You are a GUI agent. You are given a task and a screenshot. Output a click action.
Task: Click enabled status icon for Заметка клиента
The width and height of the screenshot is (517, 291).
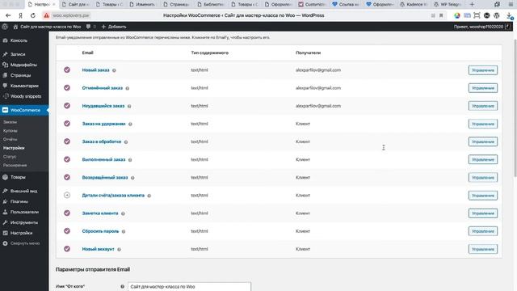pos(67,213)
